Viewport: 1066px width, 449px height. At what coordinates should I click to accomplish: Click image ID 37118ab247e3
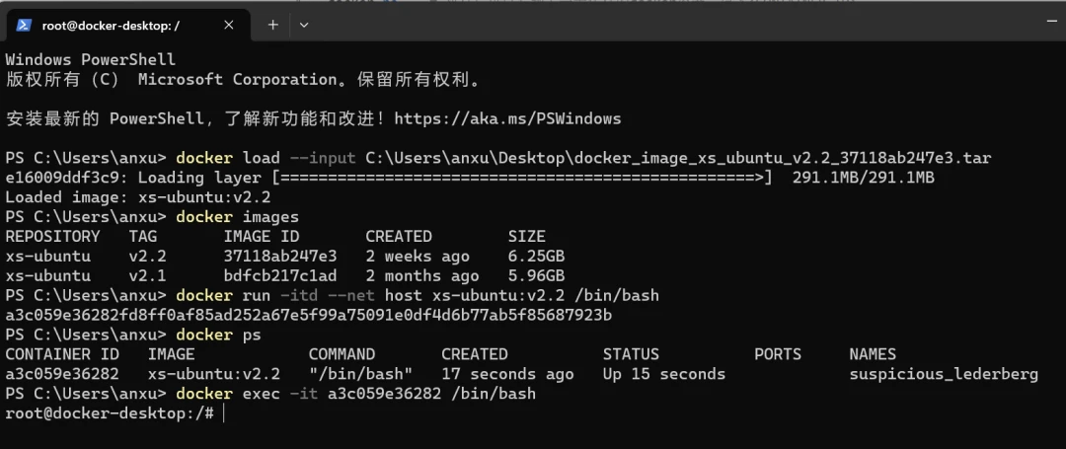point(280,257)
